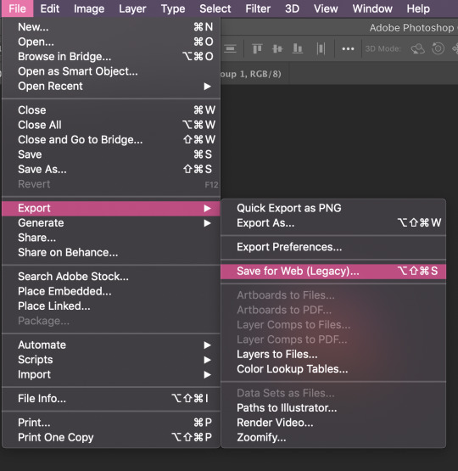Close the File menu from menu bar
Viewport: 458px width, 471px height.
click(x=17, y=8)
